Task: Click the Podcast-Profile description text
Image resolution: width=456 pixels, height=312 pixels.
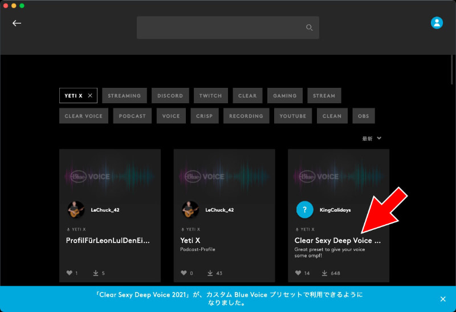Action: tap(198, 249)
